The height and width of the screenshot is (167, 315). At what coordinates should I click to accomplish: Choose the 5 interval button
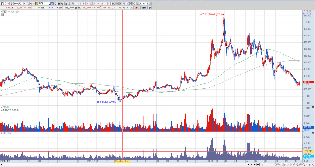pyautogui.click(x=84, y=3)
